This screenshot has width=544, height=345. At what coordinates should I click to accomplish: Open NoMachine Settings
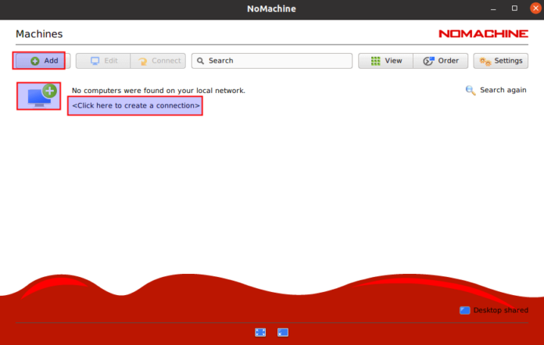(x=501, y=61)
